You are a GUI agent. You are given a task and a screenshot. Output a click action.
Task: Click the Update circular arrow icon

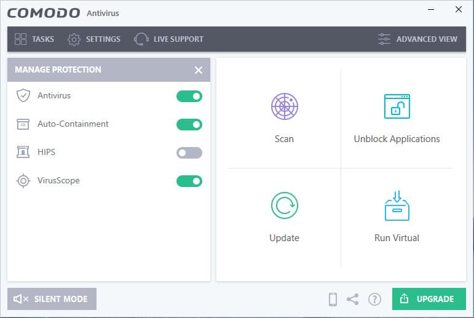point(285,205)
